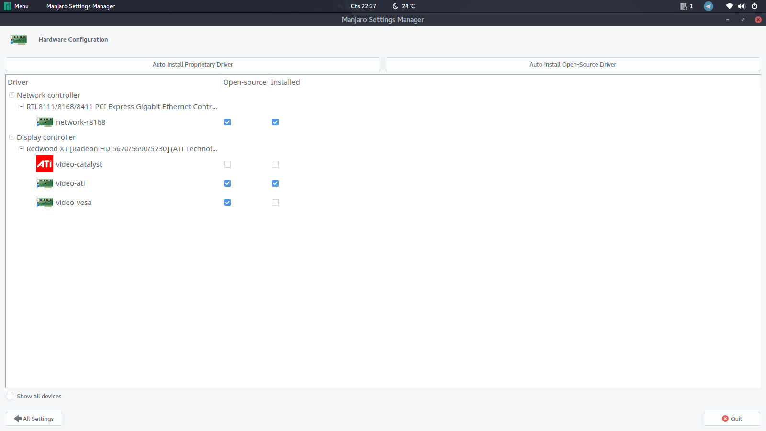The image size is (766, 431).
Task: Click the video-ati card icon
Action: [x=45, y=183]
